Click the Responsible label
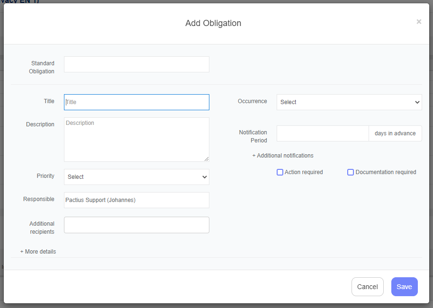The height and width of the screenshot is (308, 433). [39, 199]
